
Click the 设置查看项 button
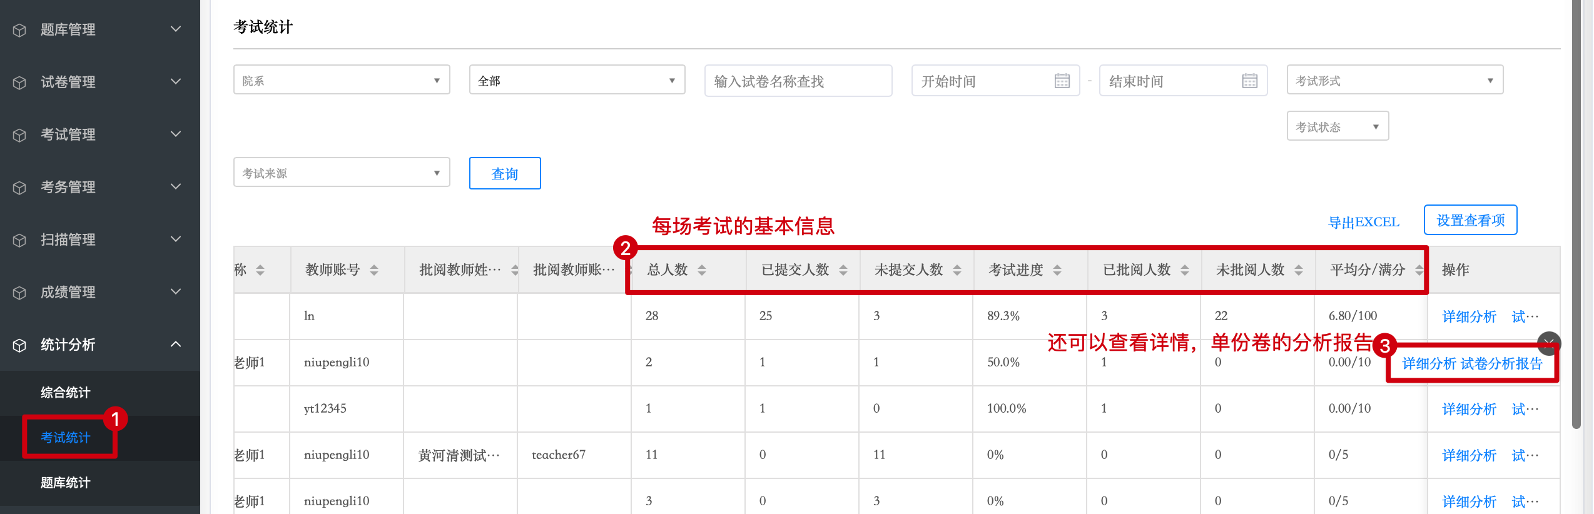[x=1470, y=220]
